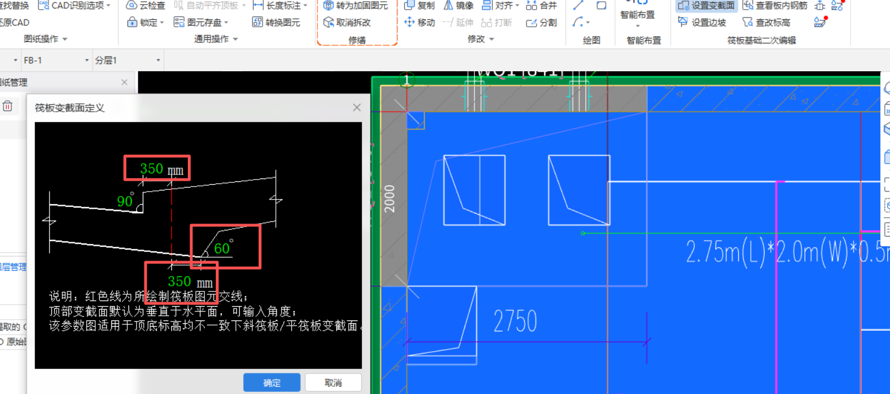Viewport: 890px width, 394px height.
Task: Use the 镜像 mirror tool
Action: coord(461,6)
